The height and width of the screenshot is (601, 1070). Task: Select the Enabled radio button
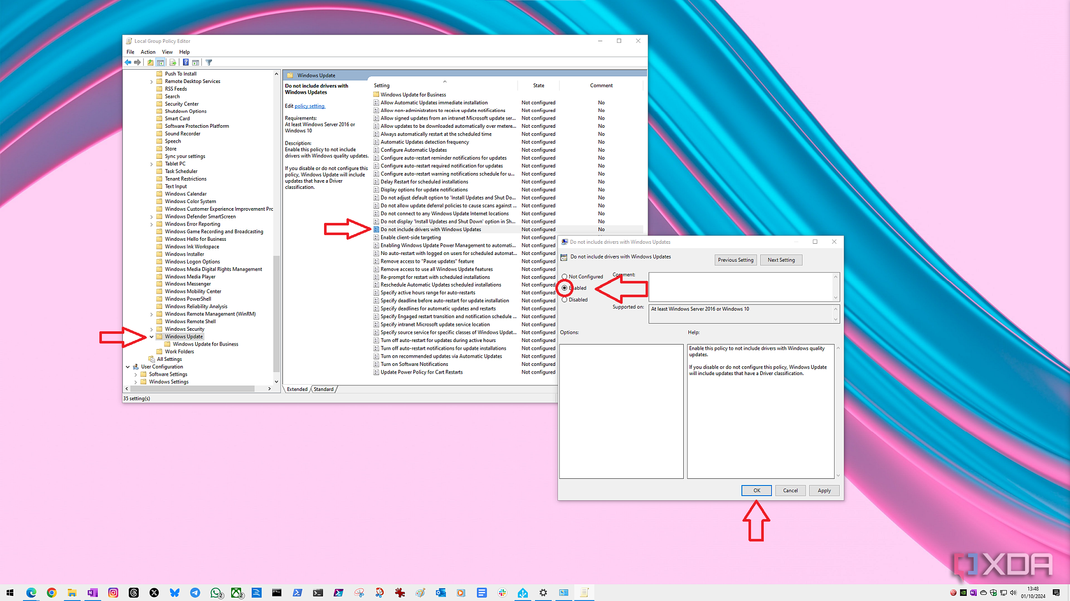pos(565,288)
